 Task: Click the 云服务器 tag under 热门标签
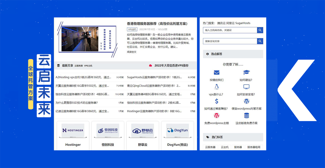pyautogui.click(x=210, y=147)
